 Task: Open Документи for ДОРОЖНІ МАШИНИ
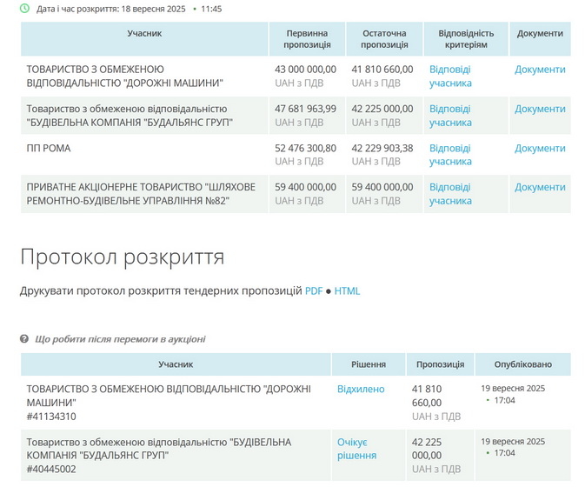[540, 70]
